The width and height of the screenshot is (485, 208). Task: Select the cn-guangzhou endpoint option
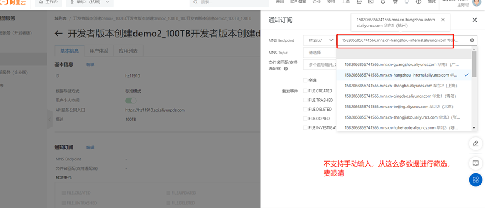coord(404,65)
